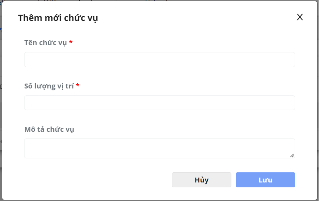Cancel with the Hủy button
Image resolution: width=319 pixels, height=201 pixels.
201,180
